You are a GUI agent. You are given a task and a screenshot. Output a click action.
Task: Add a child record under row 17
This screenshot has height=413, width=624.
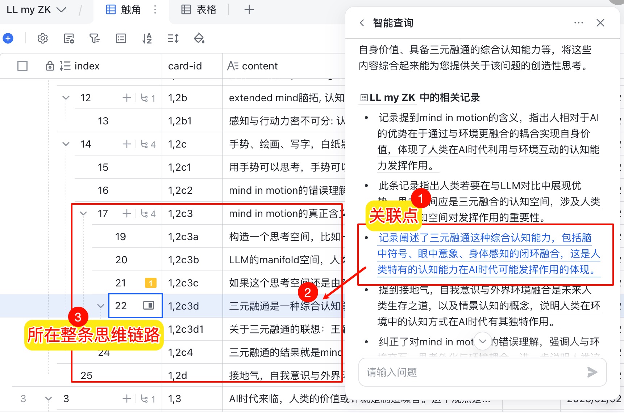(127, 213)
